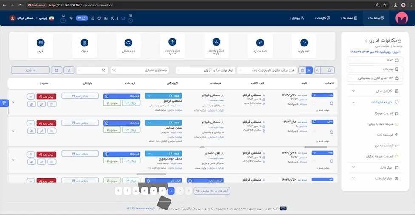Click the archive box icon beside جدید

coord(57,70)
